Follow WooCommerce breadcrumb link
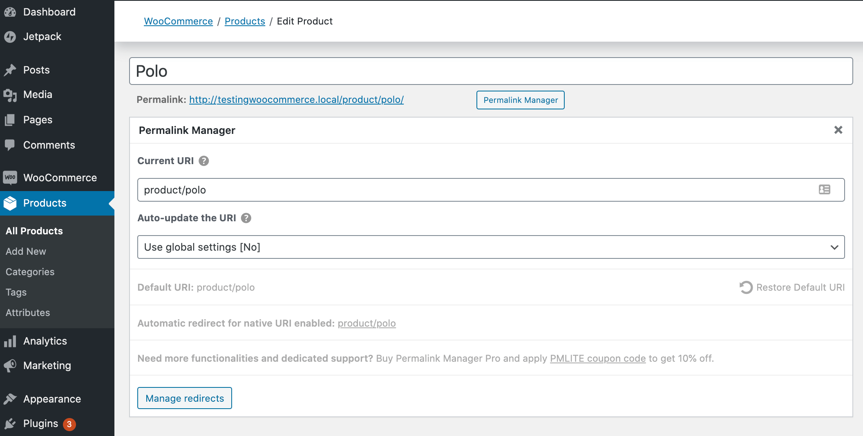The image size is (863, 436). tap(178, 21)
